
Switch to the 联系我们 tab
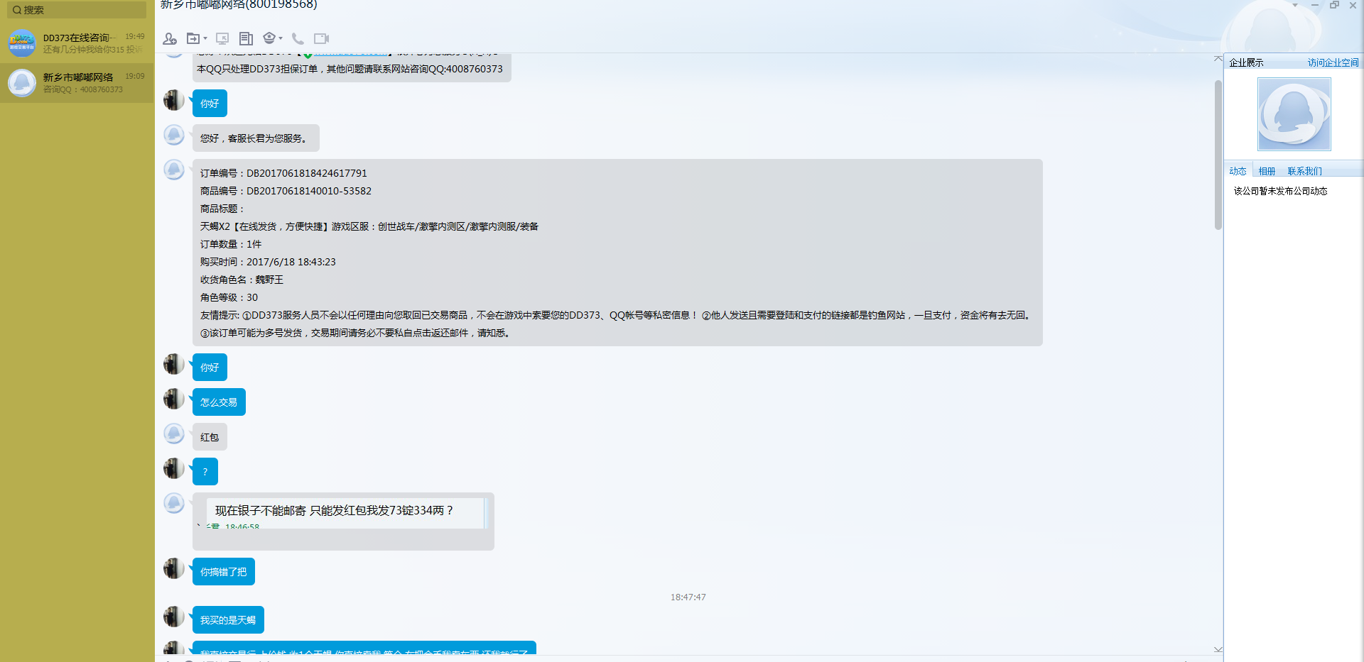[x=1304, y=171]
